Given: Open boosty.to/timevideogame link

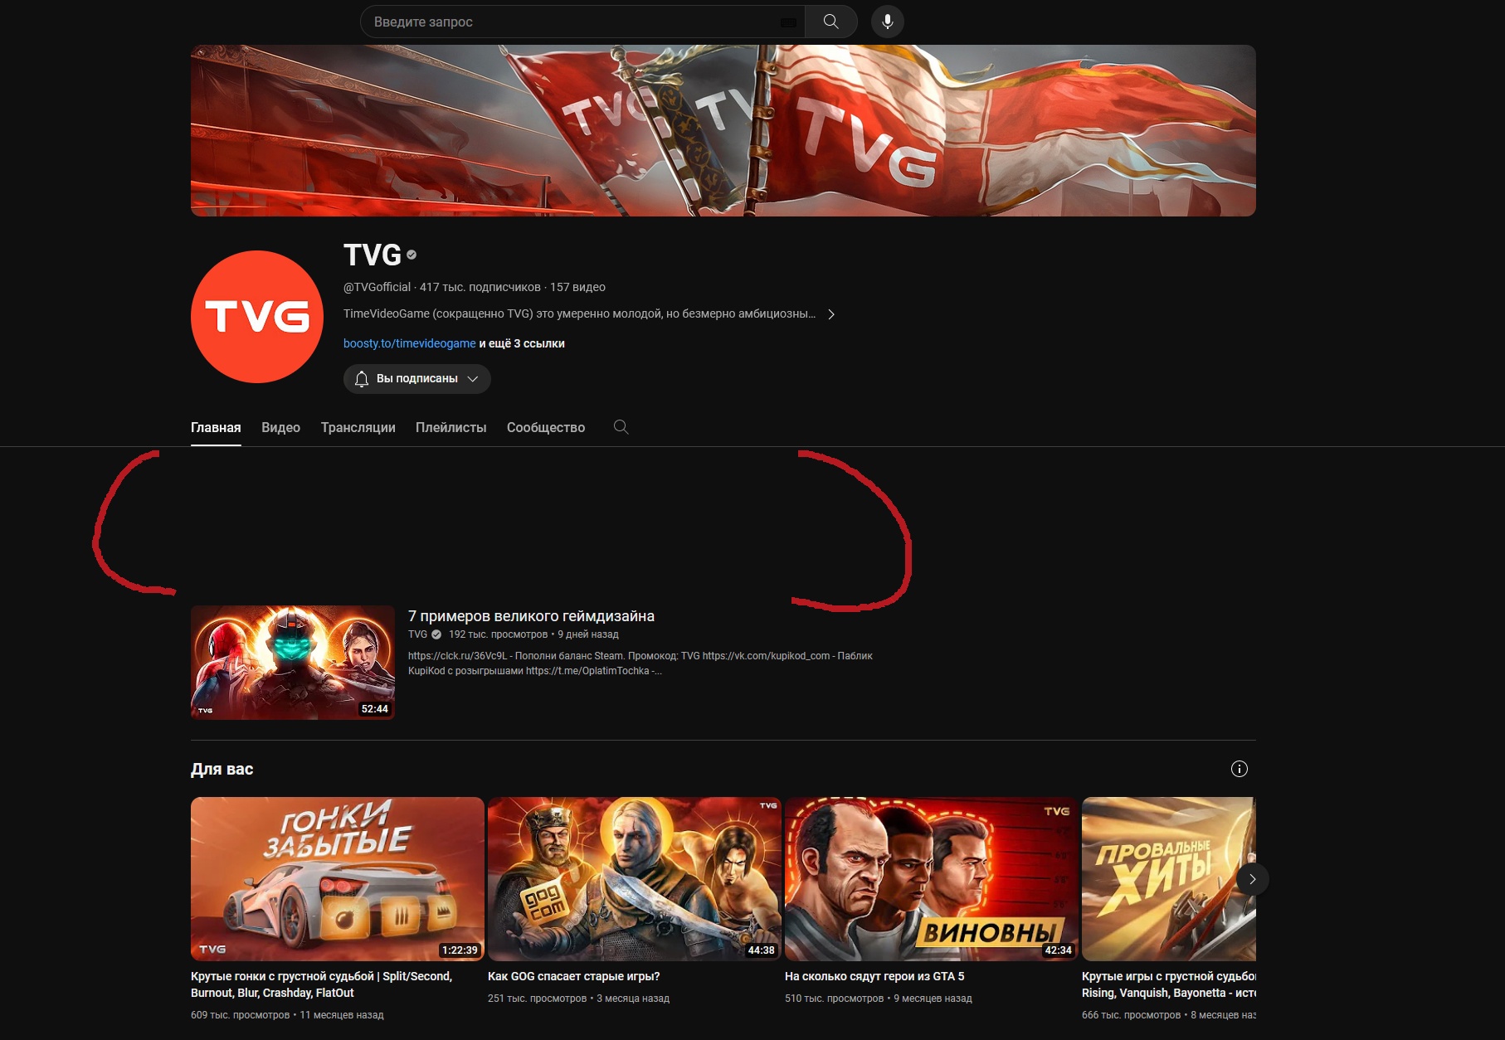Looking at the screenshot, I should tap(409, 343).
